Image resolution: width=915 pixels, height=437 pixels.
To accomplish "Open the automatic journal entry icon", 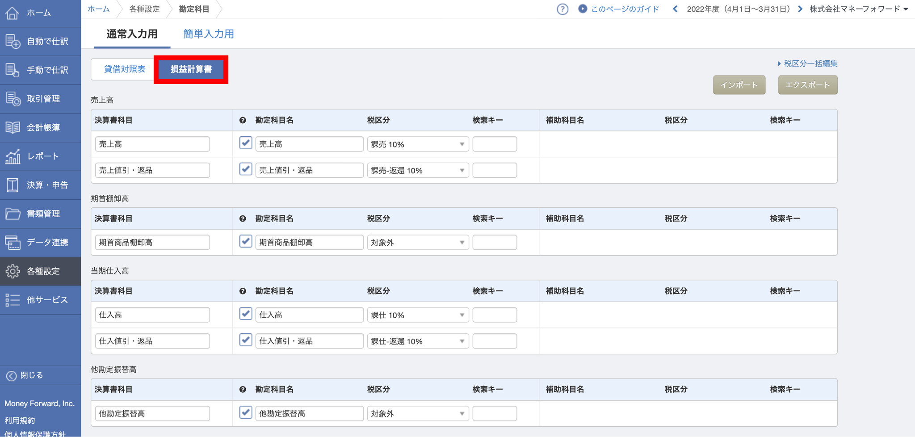I will tap(13, 42).
